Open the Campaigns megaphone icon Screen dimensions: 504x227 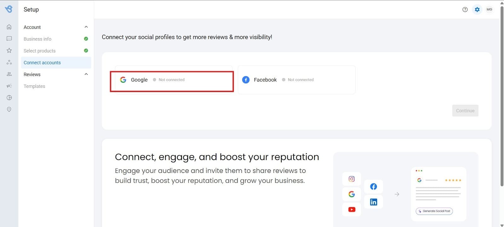click(9, 86)
